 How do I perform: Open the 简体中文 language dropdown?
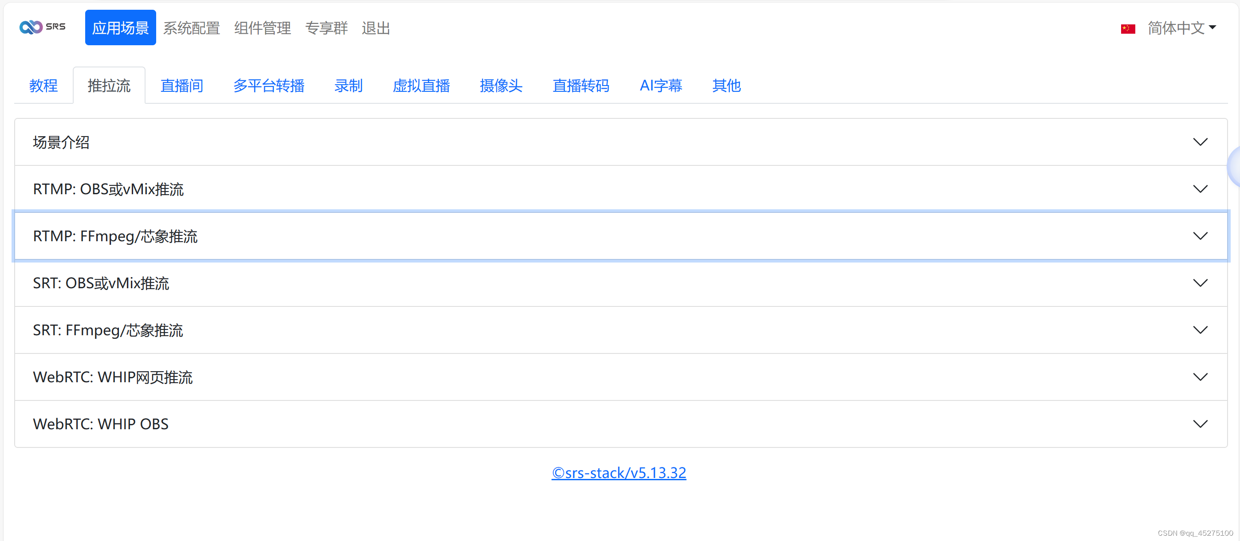point(1181,28)
